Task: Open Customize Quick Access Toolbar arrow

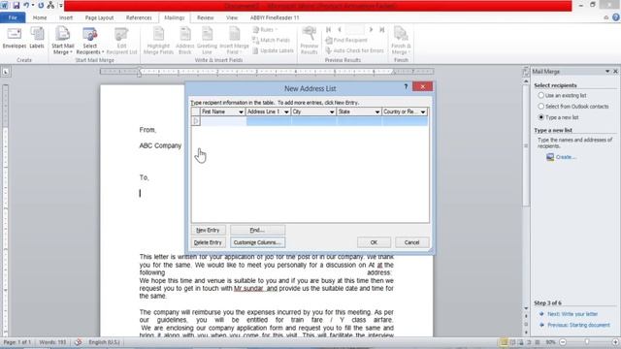Action: click(60, 6)
